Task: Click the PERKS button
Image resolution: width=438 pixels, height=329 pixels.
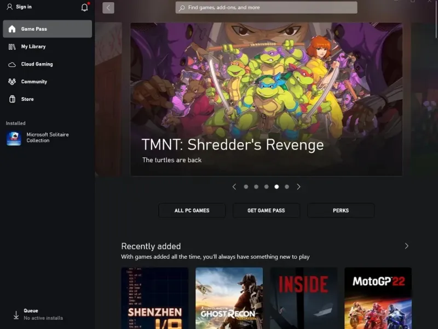Action: pyautogui.click(x=341, y=211)
